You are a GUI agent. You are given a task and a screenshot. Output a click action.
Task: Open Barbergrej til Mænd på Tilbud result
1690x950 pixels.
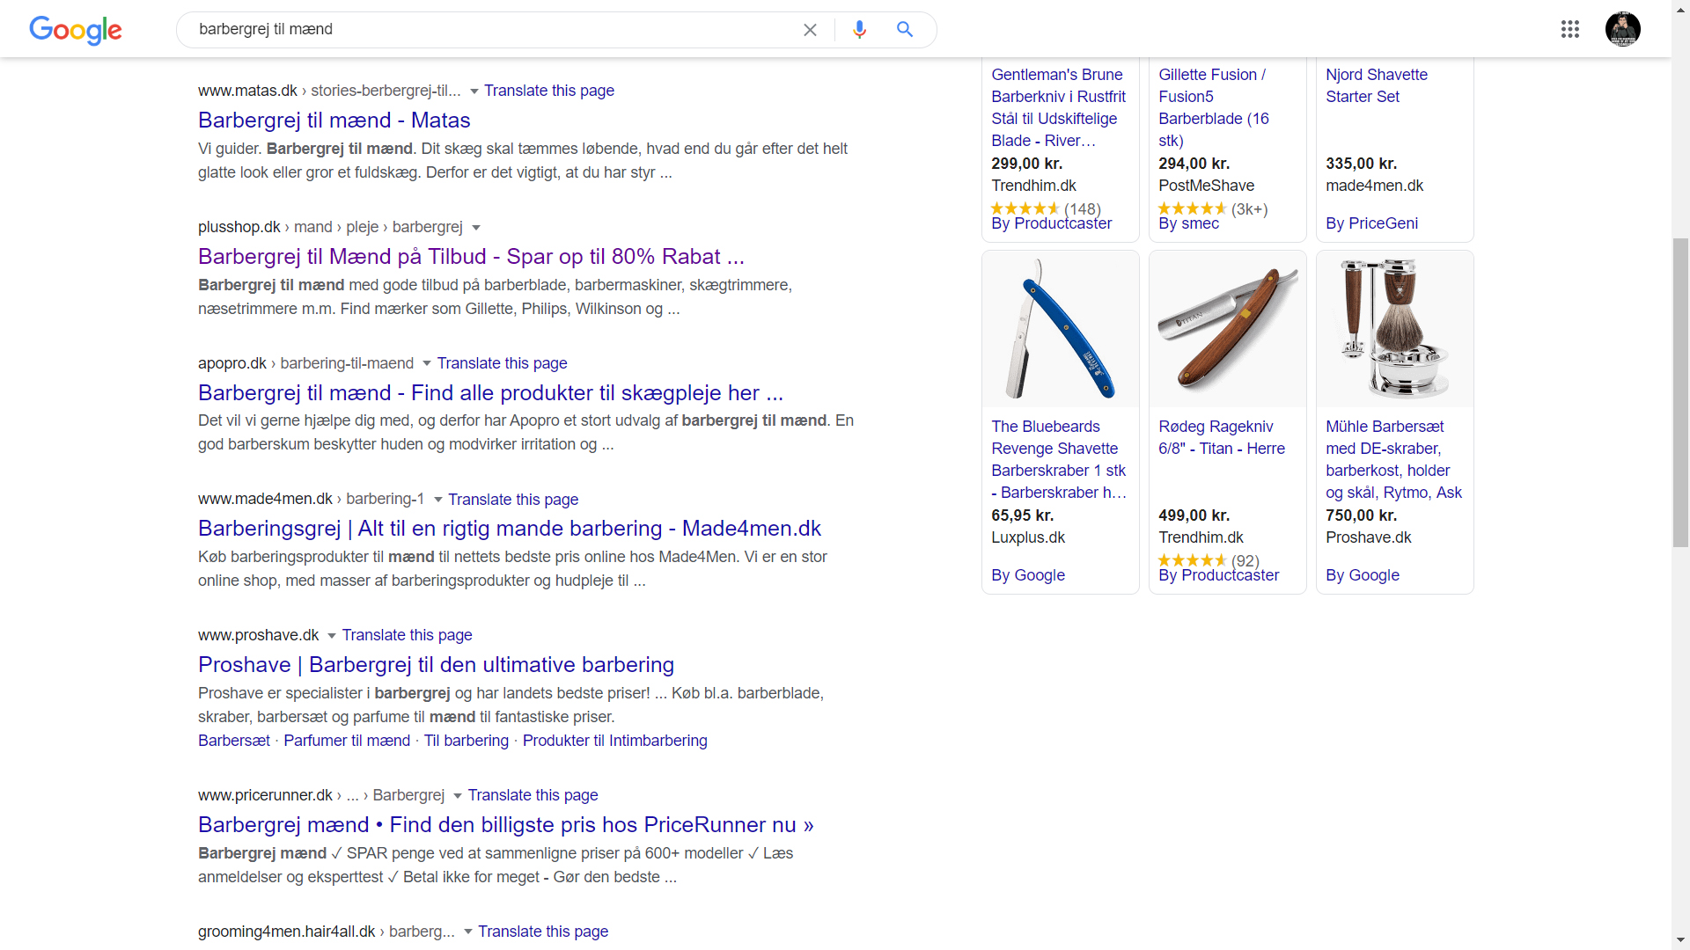point(471,257)
